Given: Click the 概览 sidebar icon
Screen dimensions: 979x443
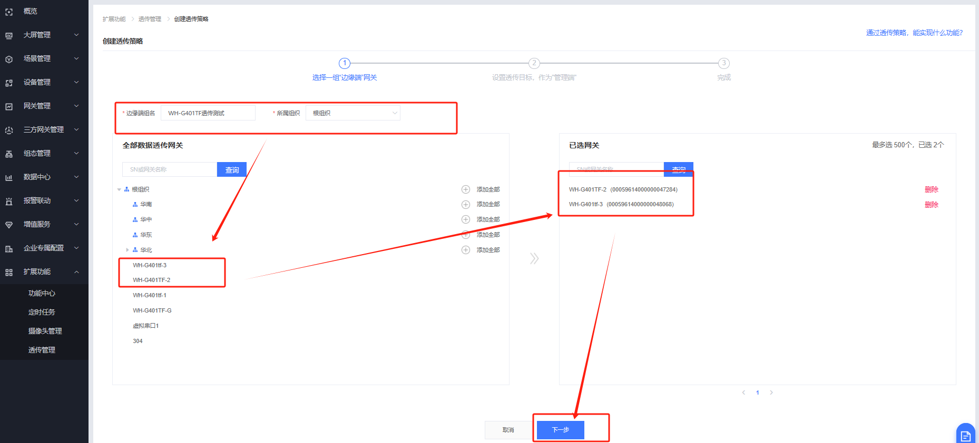Looking at the screenshot, I should pos(9,12).
